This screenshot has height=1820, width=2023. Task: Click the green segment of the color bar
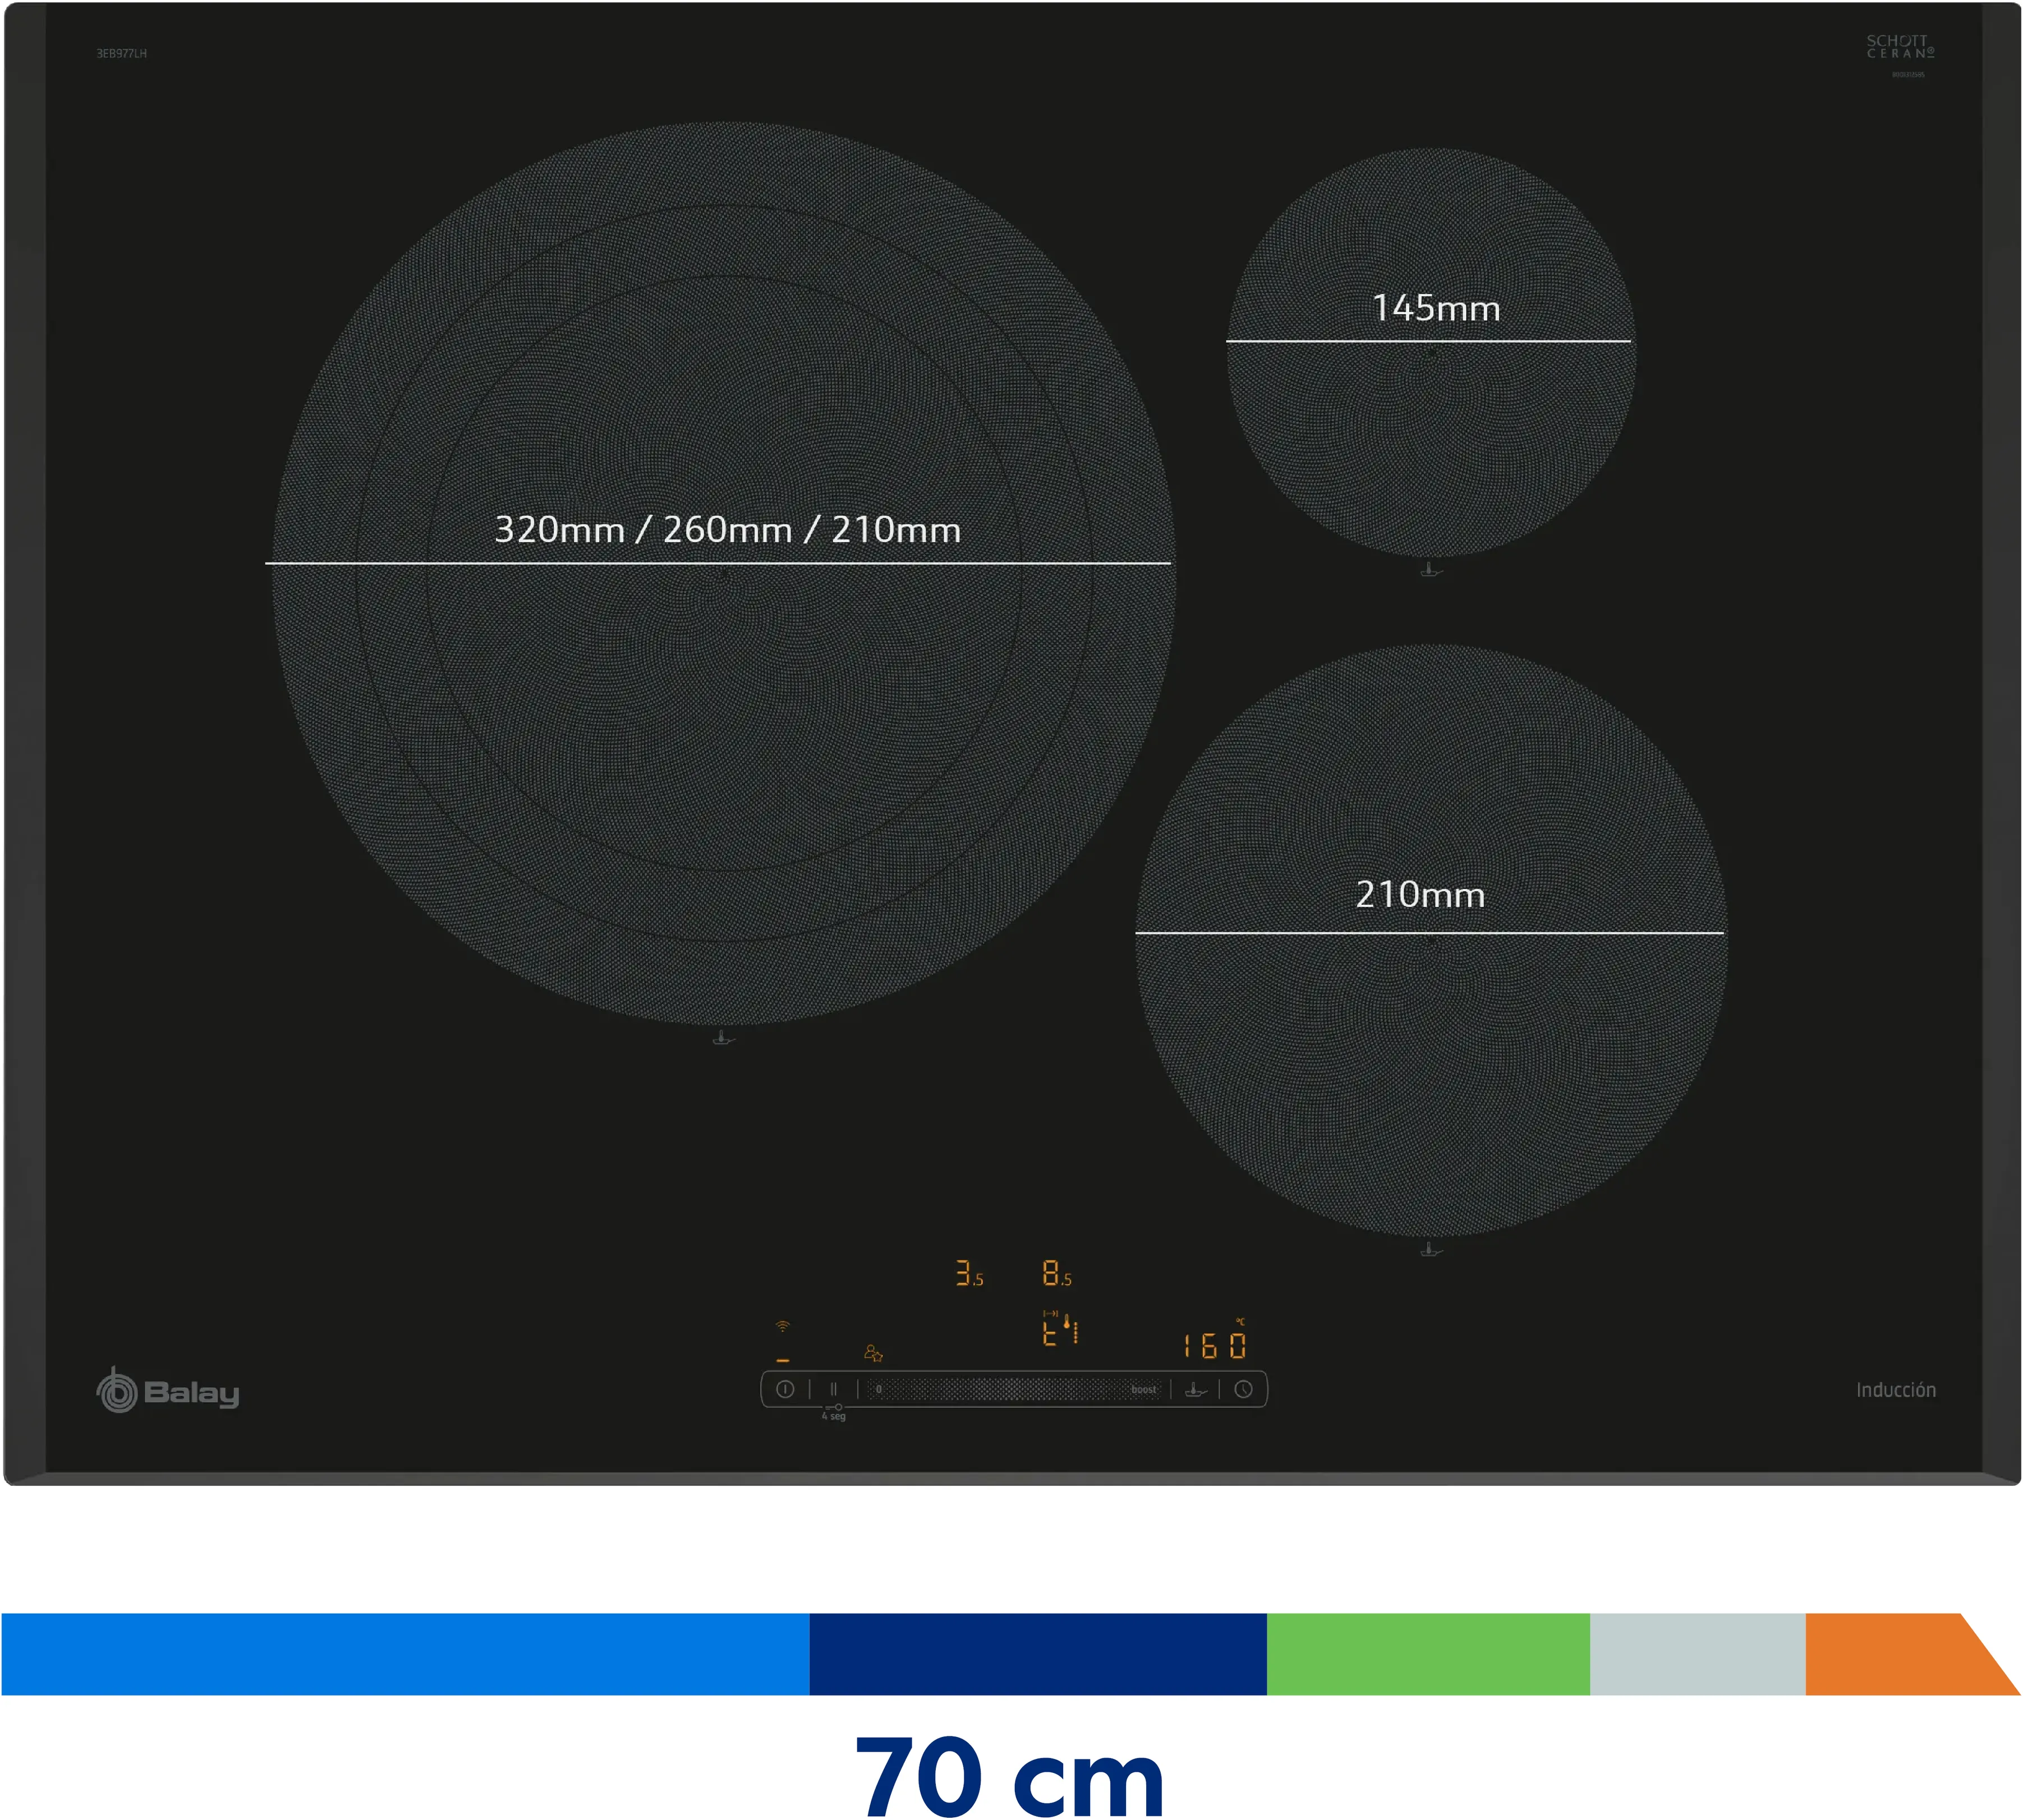(1428, 1654)
